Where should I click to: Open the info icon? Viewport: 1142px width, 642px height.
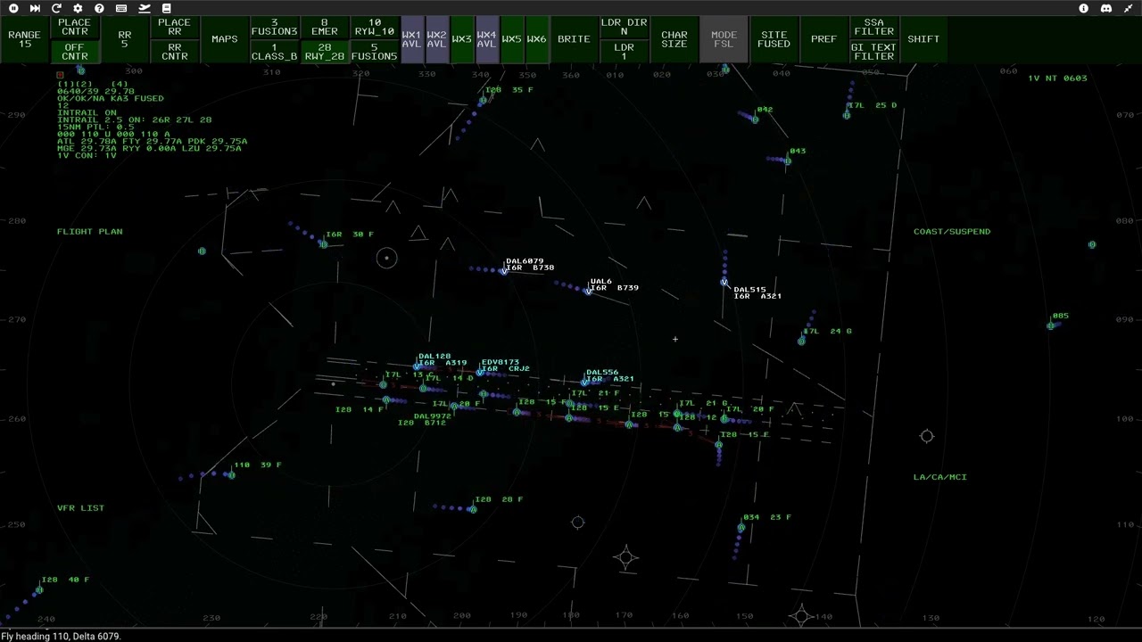pos(1084,8)
